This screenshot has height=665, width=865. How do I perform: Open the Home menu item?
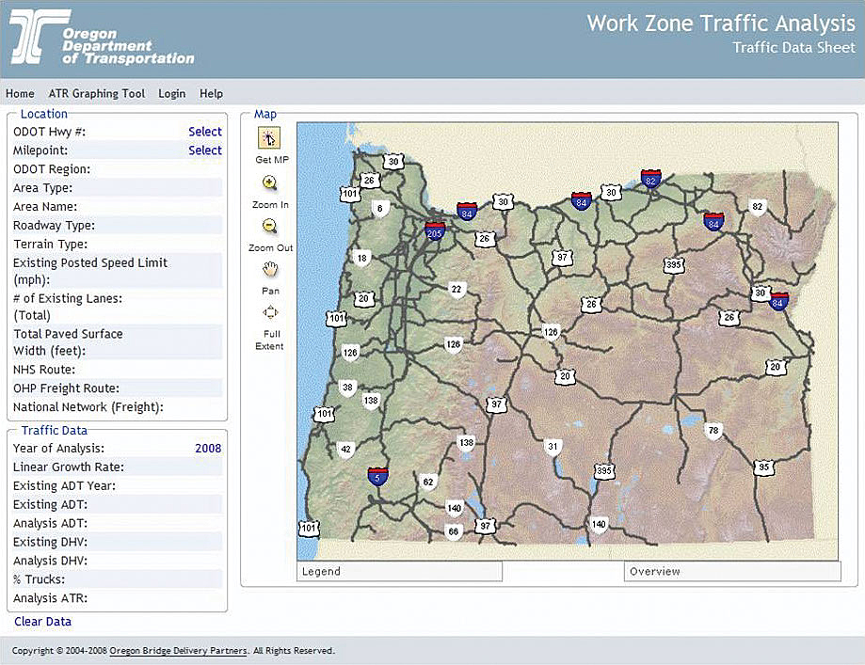[x=20, y=94]
